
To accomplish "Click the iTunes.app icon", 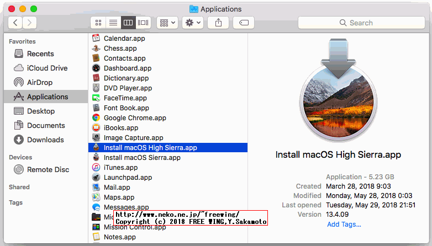I will click(96, 167).
